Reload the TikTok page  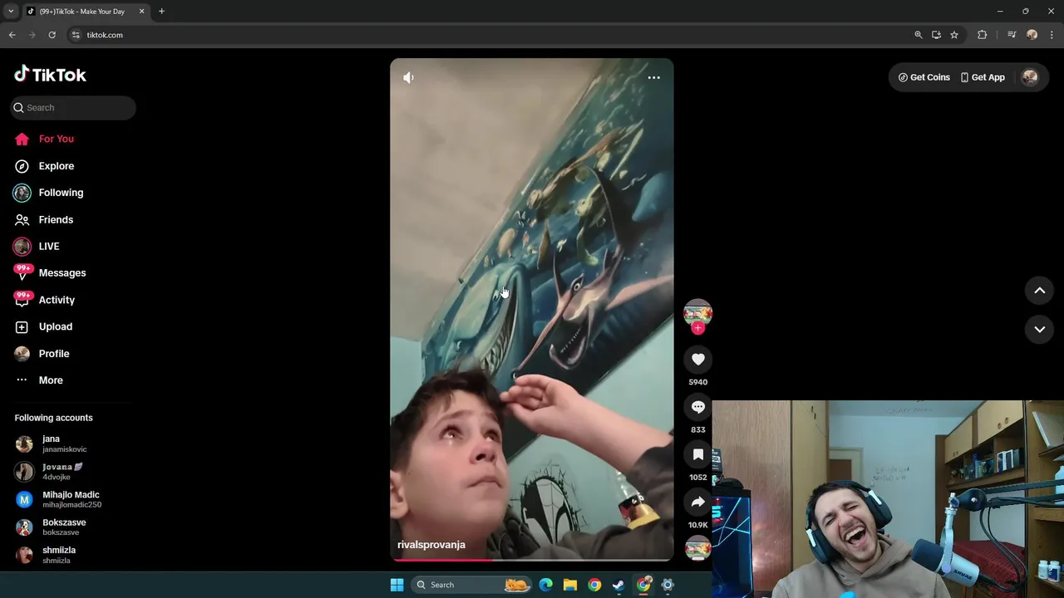pyautogui.click(x=52, y=35)
